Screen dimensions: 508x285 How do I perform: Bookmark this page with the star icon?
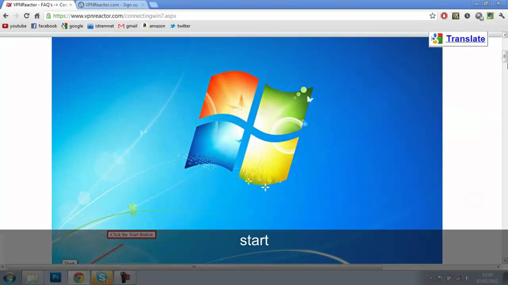pos(433,16)
